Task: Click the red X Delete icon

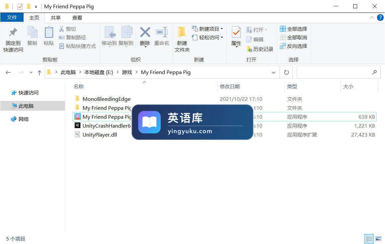Action: pyautogui.click(x=145, y=32)
